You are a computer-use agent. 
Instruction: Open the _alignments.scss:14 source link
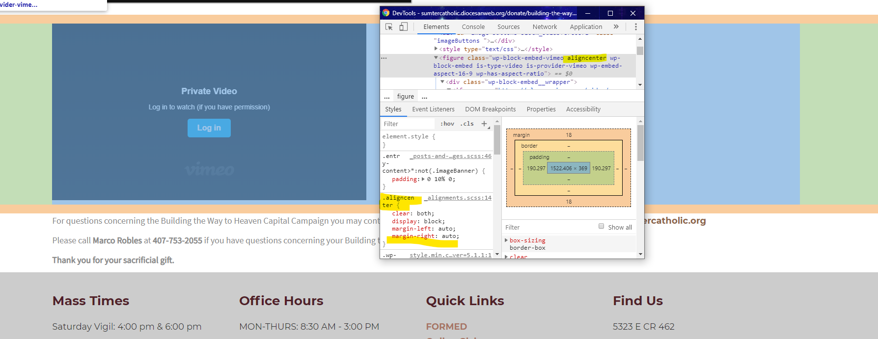point(459,198)
